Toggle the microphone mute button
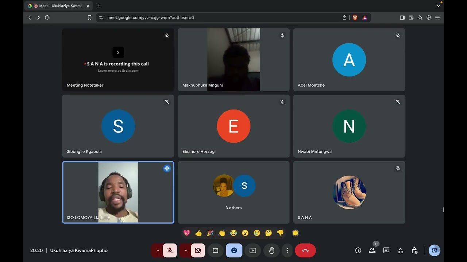 pos(170,250)
